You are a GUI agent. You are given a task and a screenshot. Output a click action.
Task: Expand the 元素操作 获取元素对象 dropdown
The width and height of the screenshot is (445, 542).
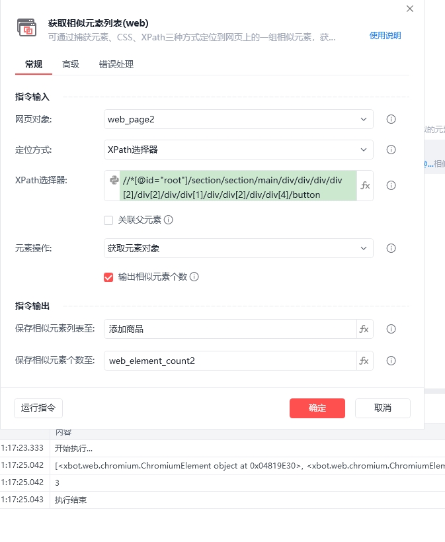(x=239, y=248)
